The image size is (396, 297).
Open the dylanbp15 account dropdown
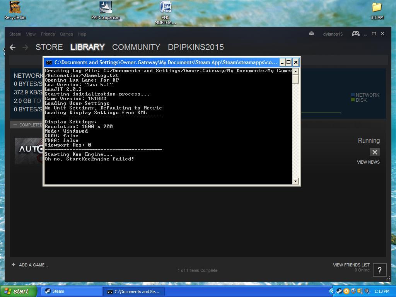coord(333,34)
